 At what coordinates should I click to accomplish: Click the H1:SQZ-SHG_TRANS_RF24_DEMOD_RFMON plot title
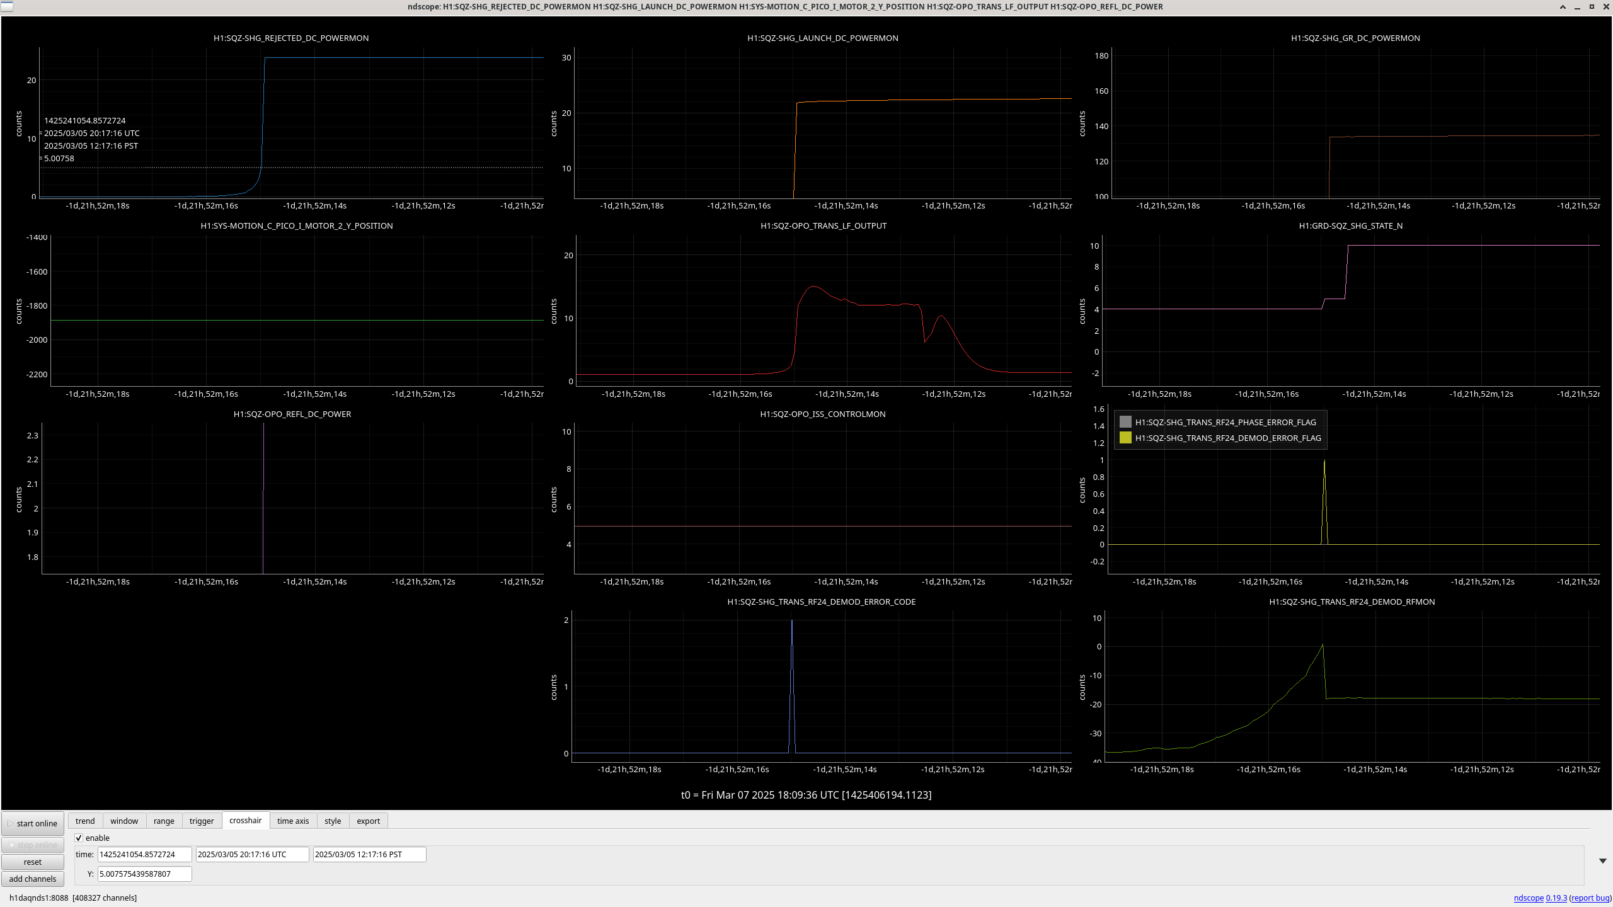[x=1352, y=602]
